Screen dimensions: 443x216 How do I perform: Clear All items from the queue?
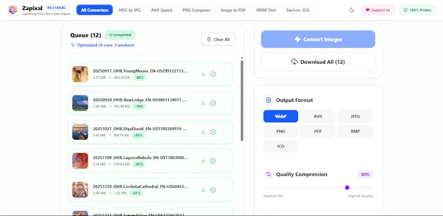(218, 39)
